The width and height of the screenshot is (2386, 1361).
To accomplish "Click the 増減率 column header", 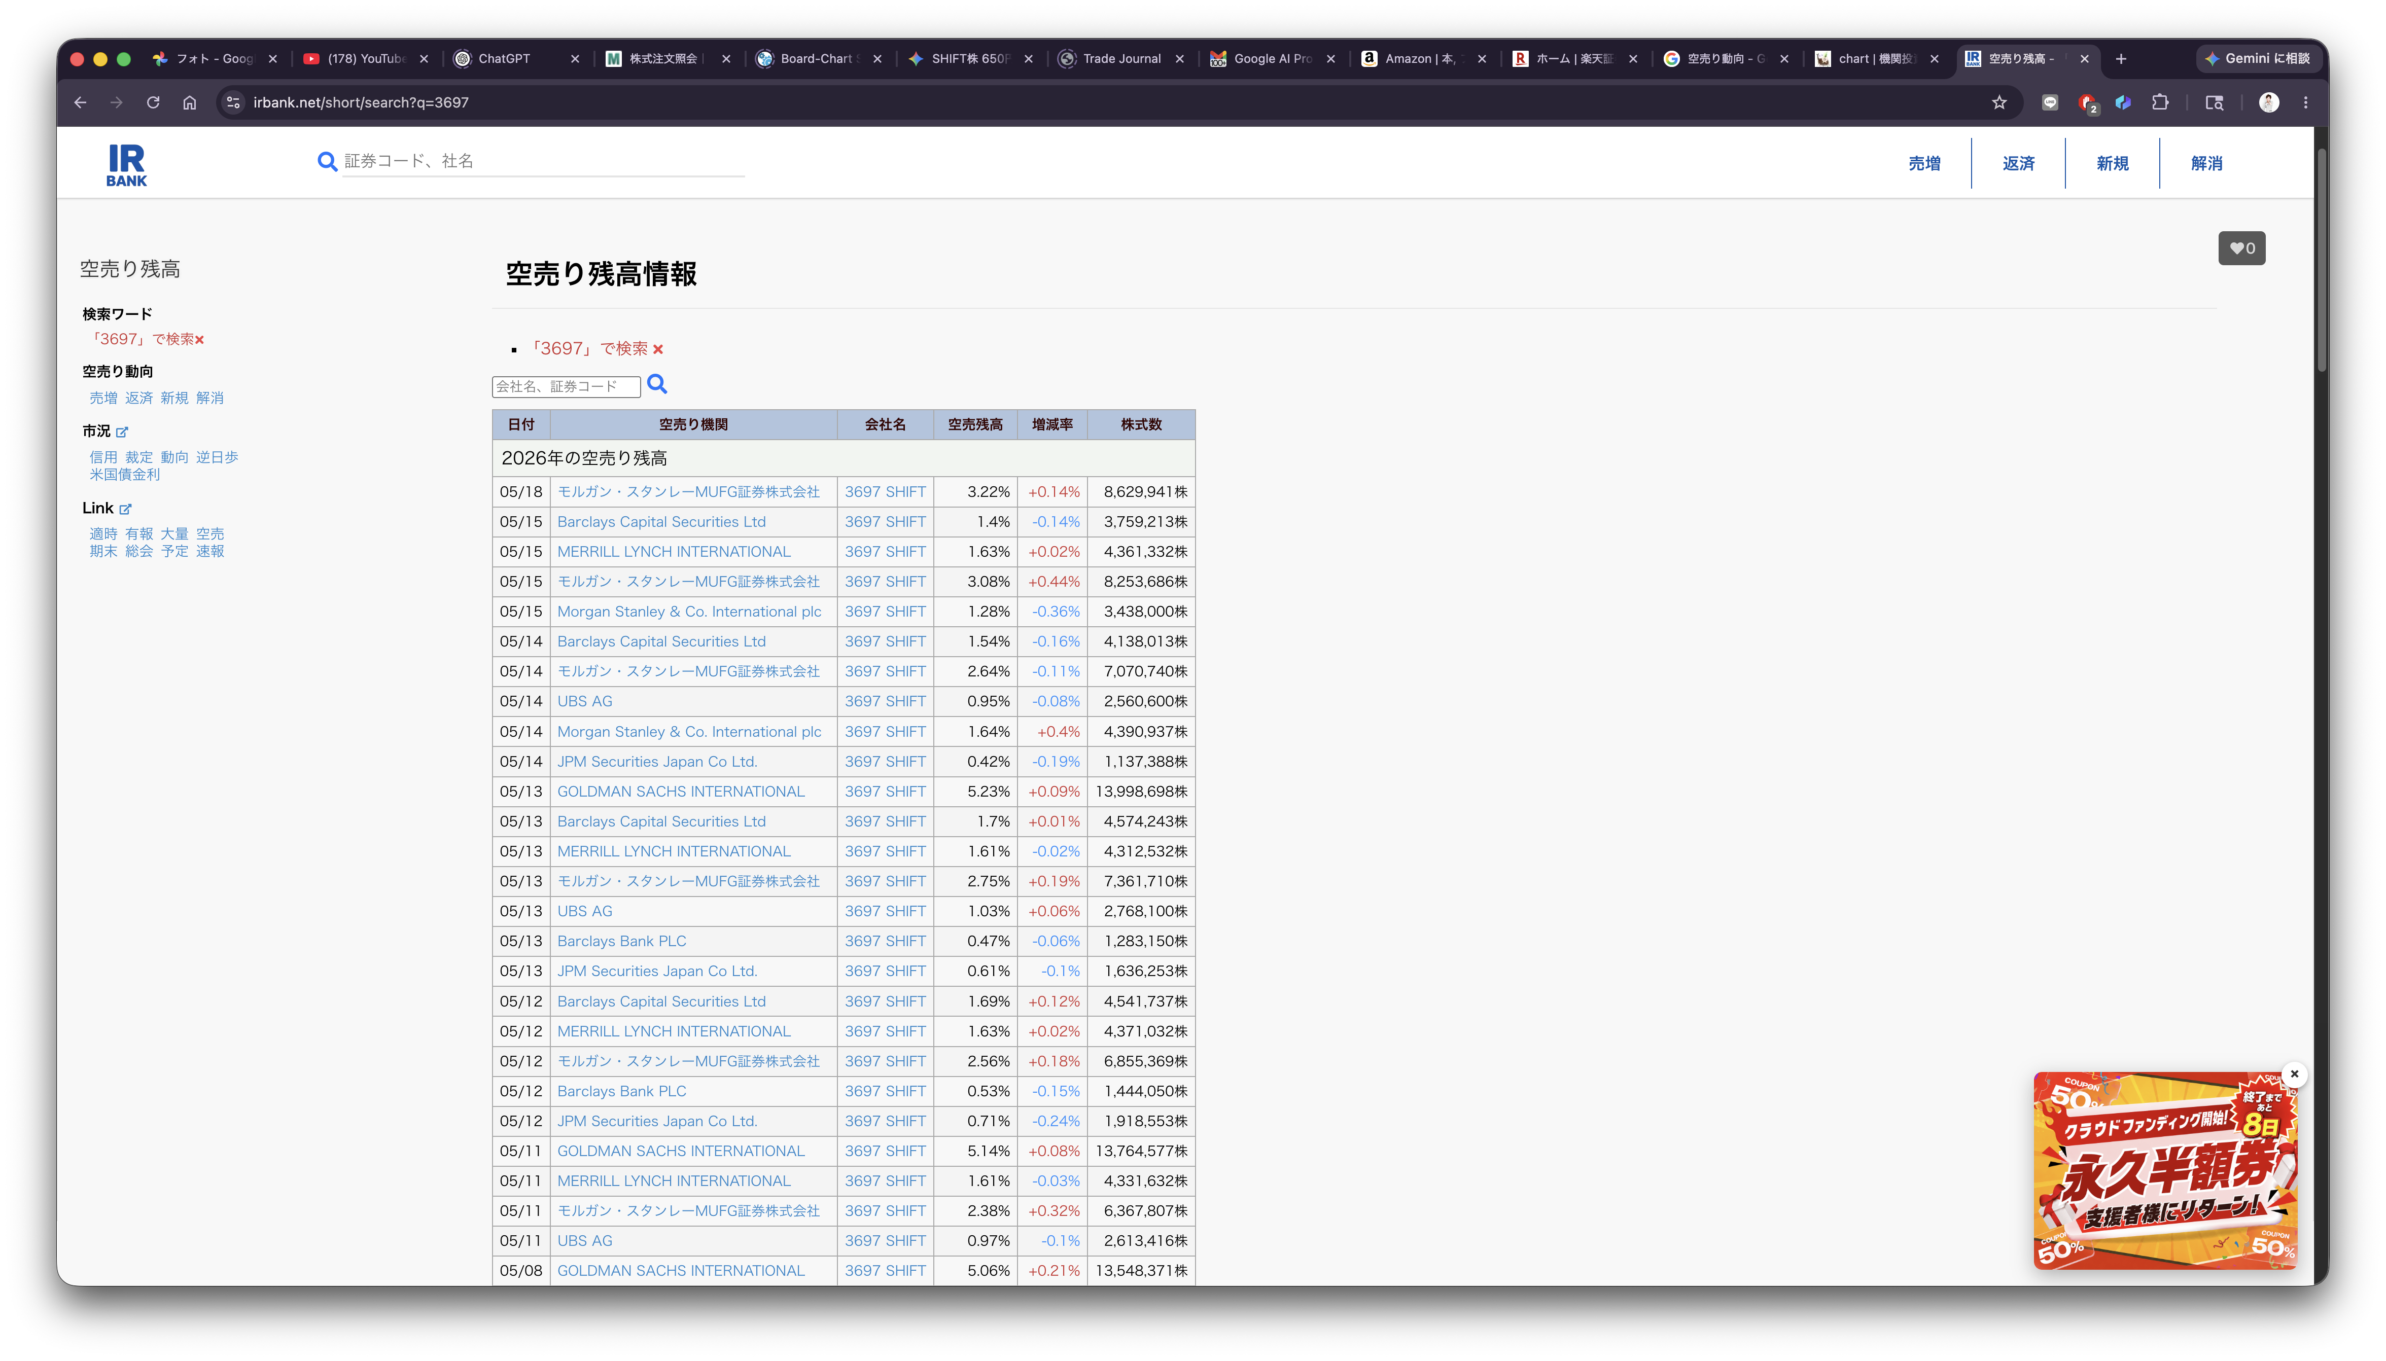I will (x=1052, y=424).
